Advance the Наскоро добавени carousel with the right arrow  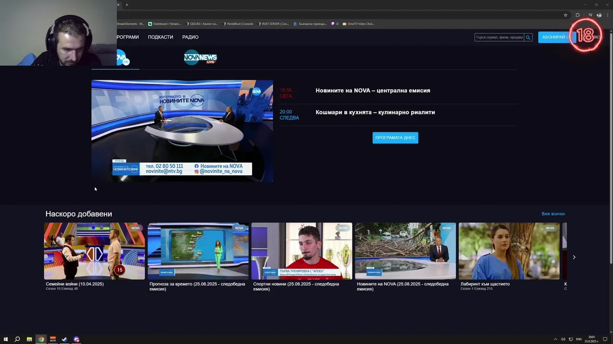(x=574, y=257)
